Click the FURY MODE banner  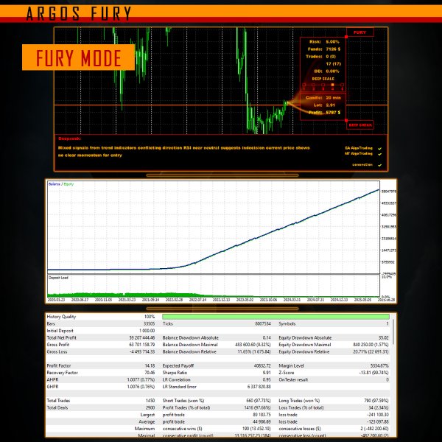click(78, 57)
